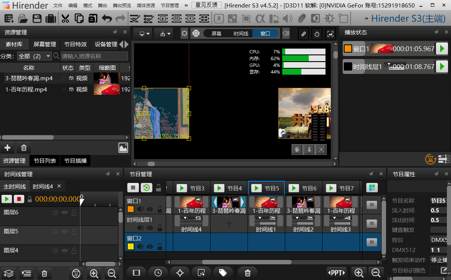Viewport: 451px width, 280px height.
Task: Switch to the 节目列表 tab
Action: 45,161
